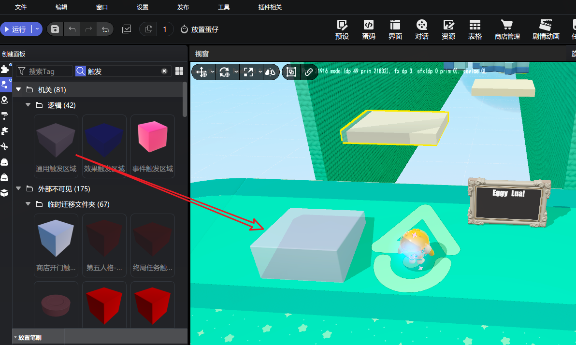
Task: Click the 放置蛋仔 button
Action: pyautogui.click(x=200, y=29)
